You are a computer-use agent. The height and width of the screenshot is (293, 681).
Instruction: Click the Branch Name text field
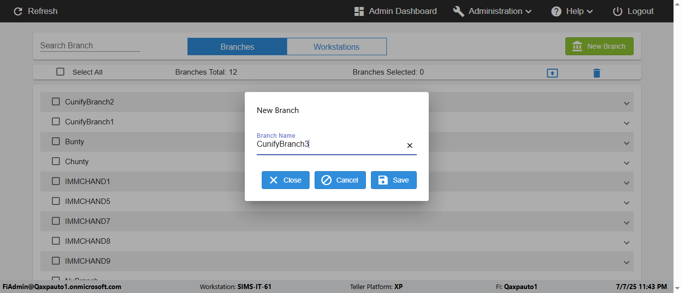click(x=329, y=145)
